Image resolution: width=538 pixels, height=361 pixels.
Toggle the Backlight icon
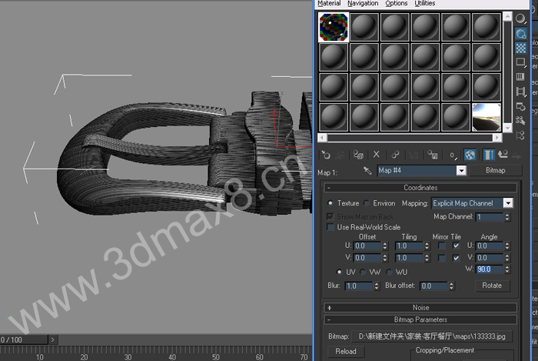click(521, 34)
